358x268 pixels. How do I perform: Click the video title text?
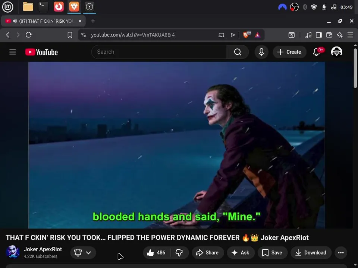[x=157, y=237]
